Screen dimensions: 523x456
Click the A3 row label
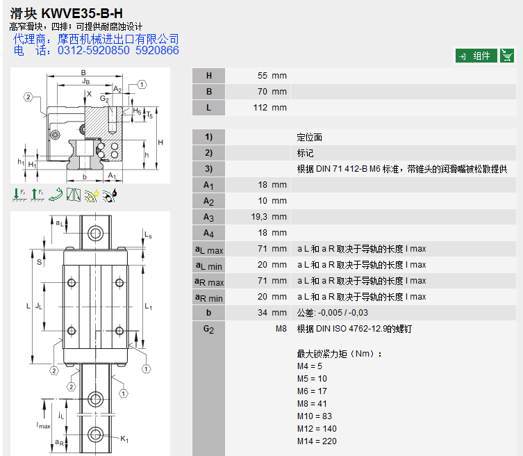[x=208, y=217]
